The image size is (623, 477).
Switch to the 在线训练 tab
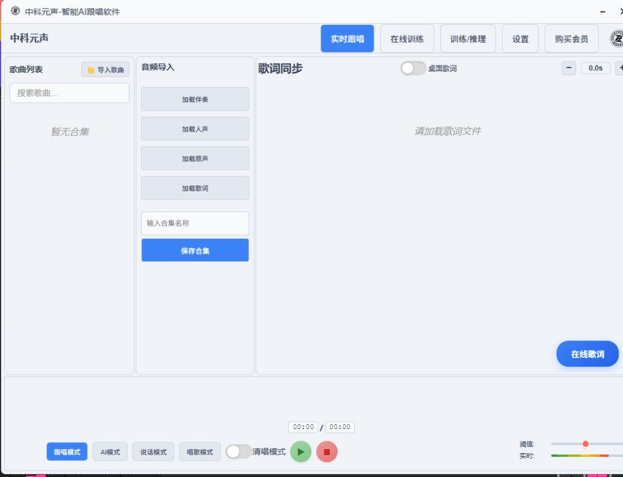pos(407,38)
